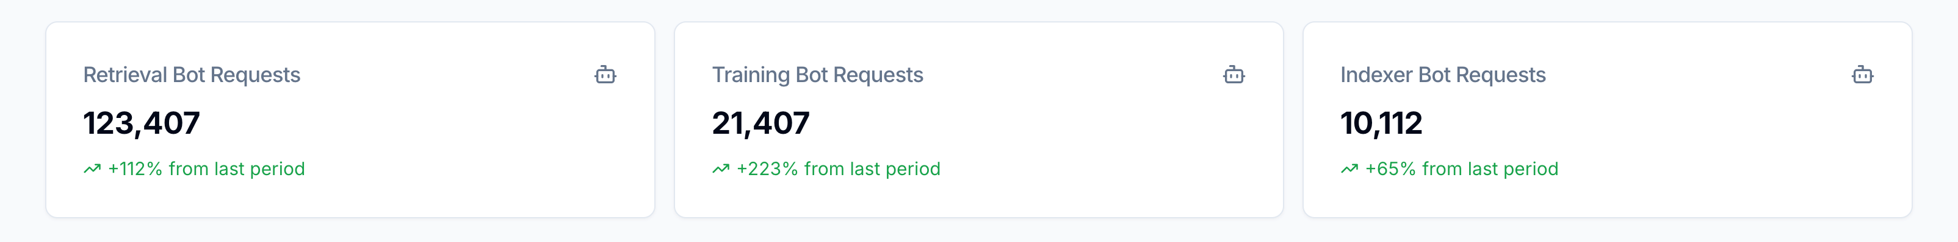
Task: Select the Indexer Bot Requests title
Action: [x=1443, y=75]
